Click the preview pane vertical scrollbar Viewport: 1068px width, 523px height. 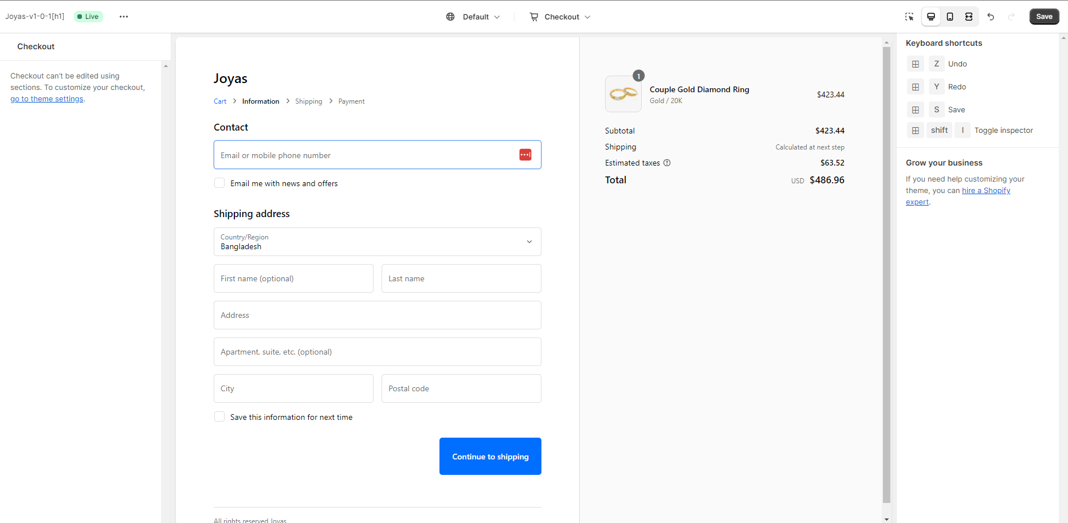[x=886, y=275]
